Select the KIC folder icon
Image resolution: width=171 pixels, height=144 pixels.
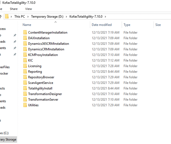click(x=25, y=60)
